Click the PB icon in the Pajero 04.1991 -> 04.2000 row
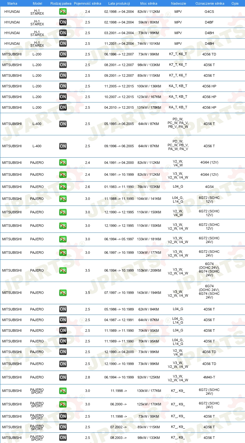Screen dimensions: 245x443 (x=63, y=163)
